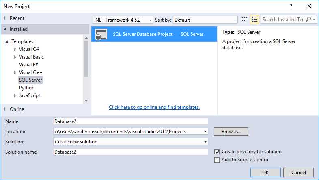Expand the Online section
This screenshot has height=180, width=319.
coord(6,109)
